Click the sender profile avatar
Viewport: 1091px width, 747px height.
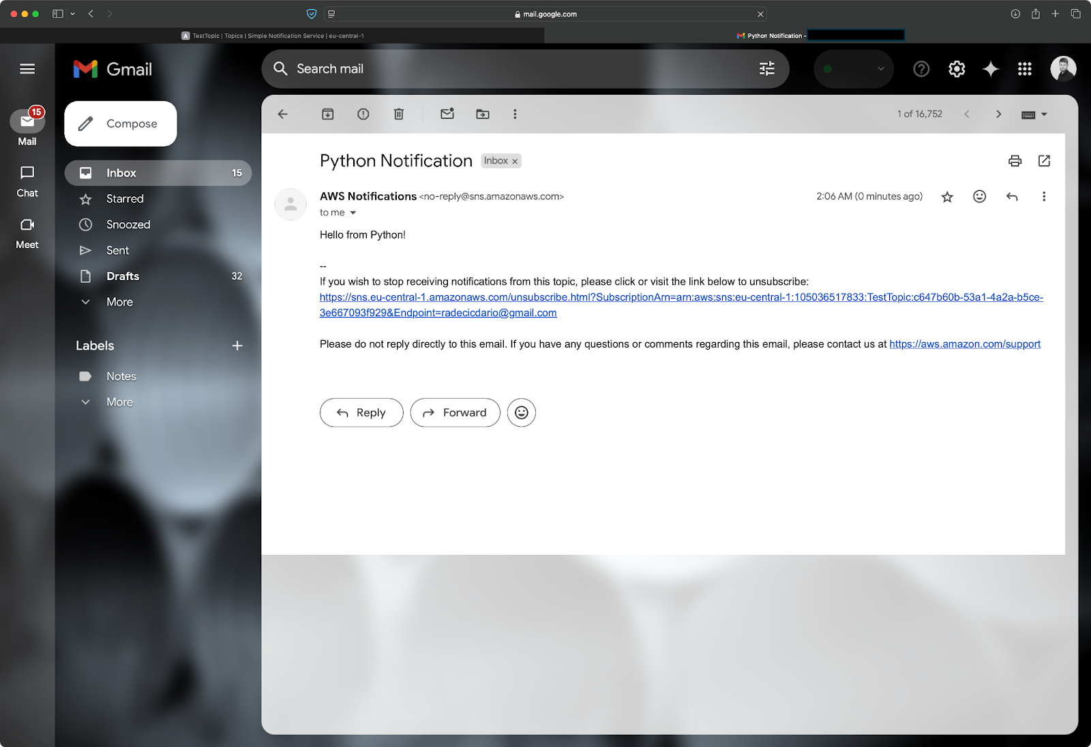tap(290, 204)
